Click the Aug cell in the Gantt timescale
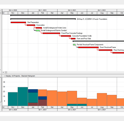The height and width of the screenshot is (121, 124). click(x=102, y=13)
